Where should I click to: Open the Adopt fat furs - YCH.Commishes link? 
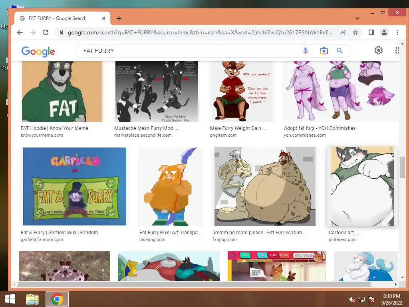tap(320, 128)
